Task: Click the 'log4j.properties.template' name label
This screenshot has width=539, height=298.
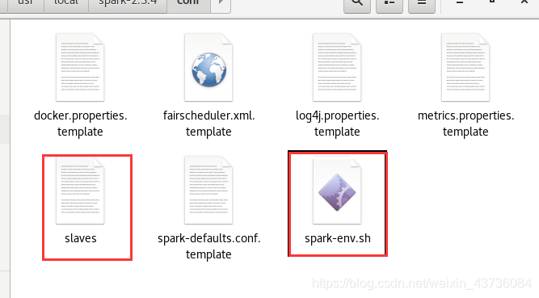Action: [337, 124]
